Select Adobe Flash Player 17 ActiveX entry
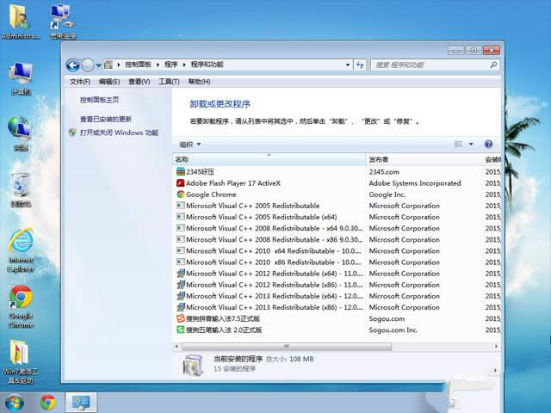 click(x=233, y=183)
